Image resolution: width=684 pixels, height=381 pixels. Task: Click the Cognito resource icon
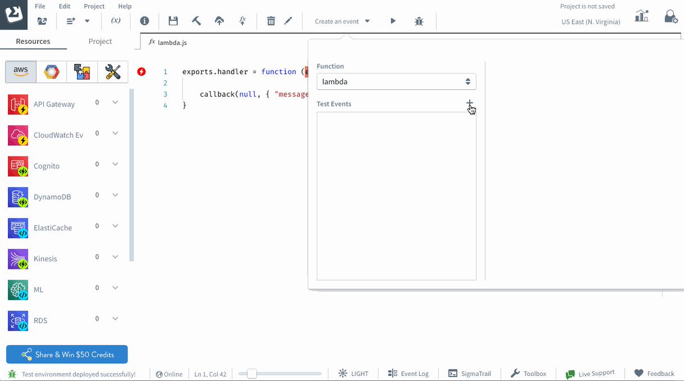(18, 166)
